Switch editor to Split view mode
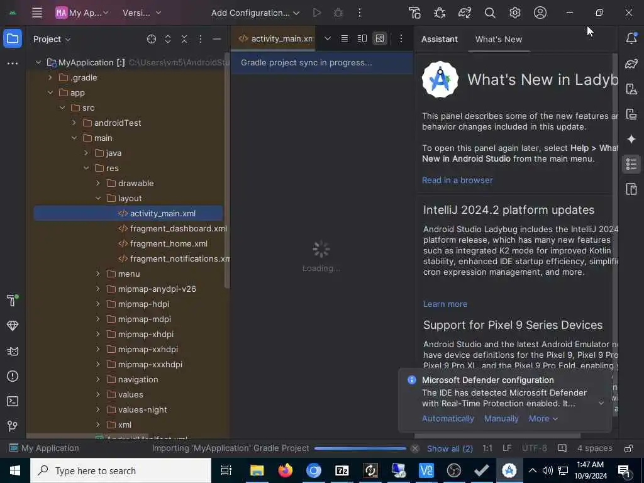Image resolution: width=644 pixels, height=483 pixels. click(x=362, y=38)
